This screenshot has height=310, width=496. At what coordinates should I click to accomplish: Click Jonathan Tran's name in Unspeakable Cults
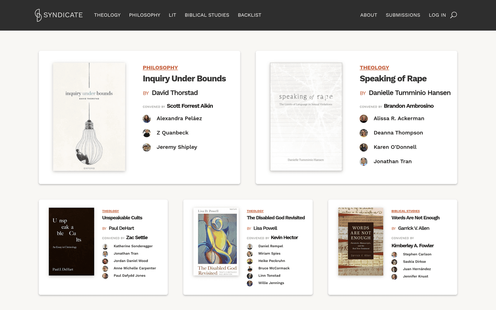(x=126, y=254)
